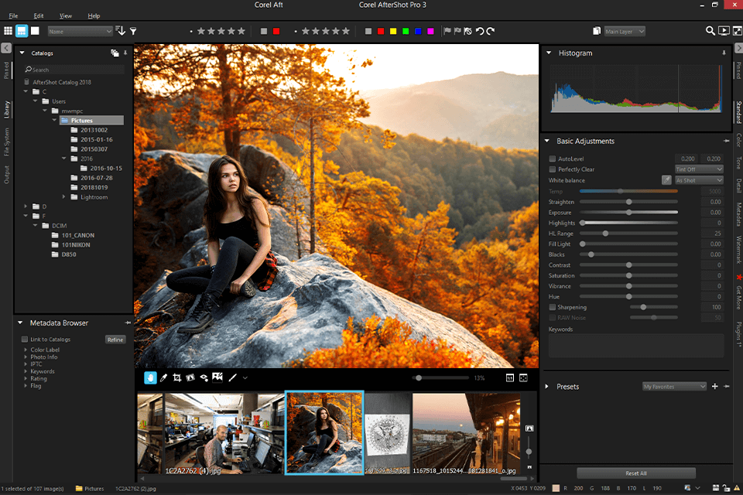Viewport: 743px width, 495px height.
Task: Open the Output tab
Action: coord(7,174)
